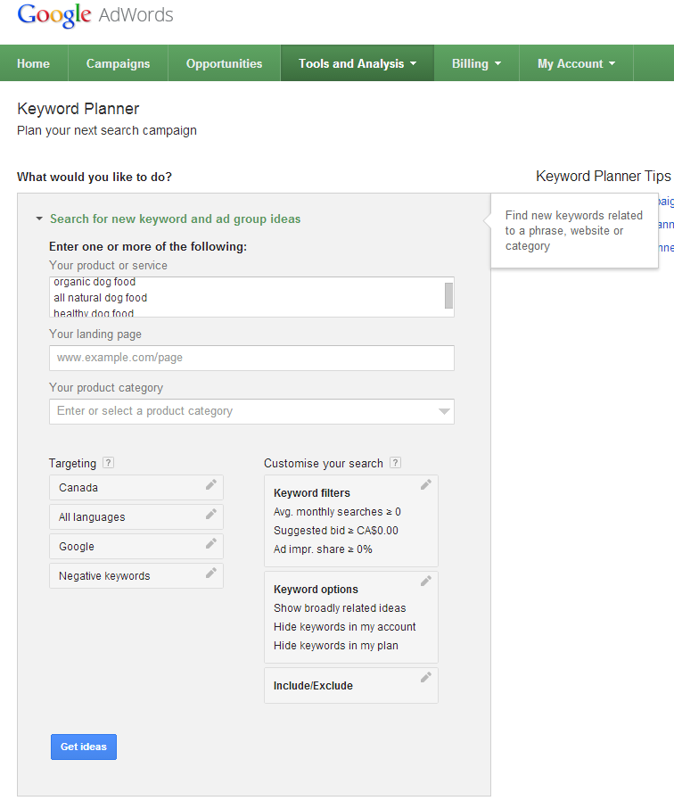The width and height of the screenshot is (674, 809).
Task: Open the Opportunities tab
Action: coord(225,63)
